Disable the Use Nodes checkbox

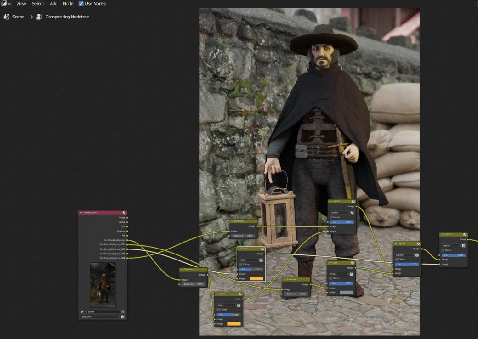(81, 4)
